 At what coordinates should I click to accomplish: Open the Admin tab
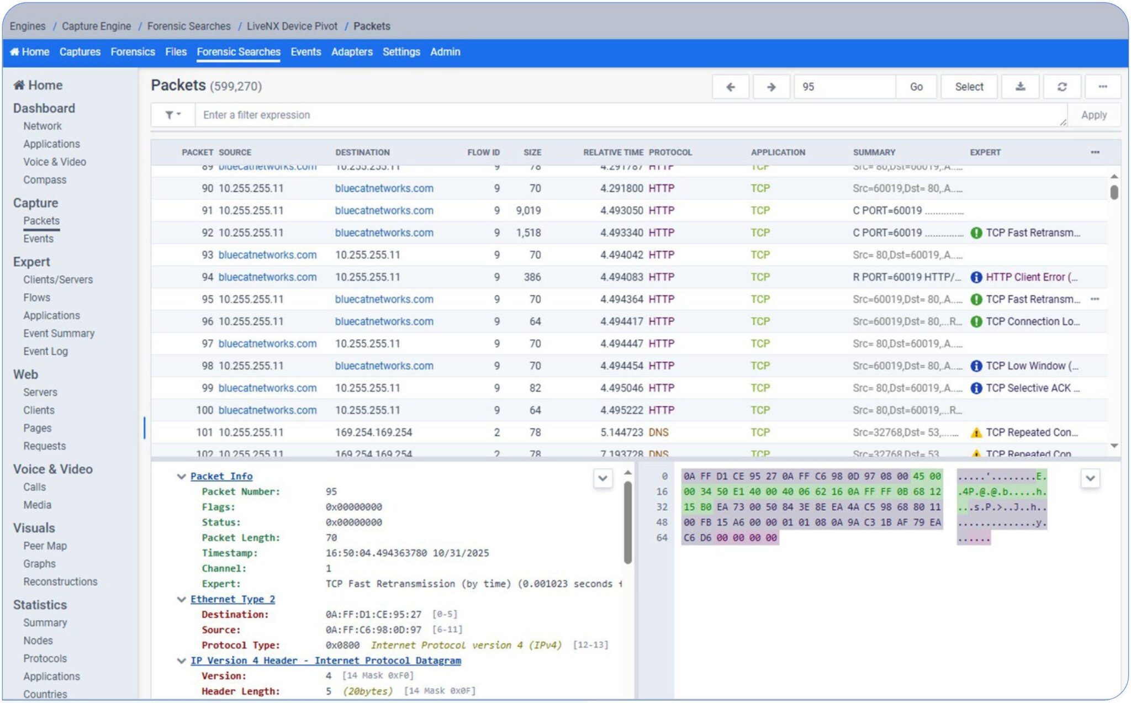click(x=445, y=52)
